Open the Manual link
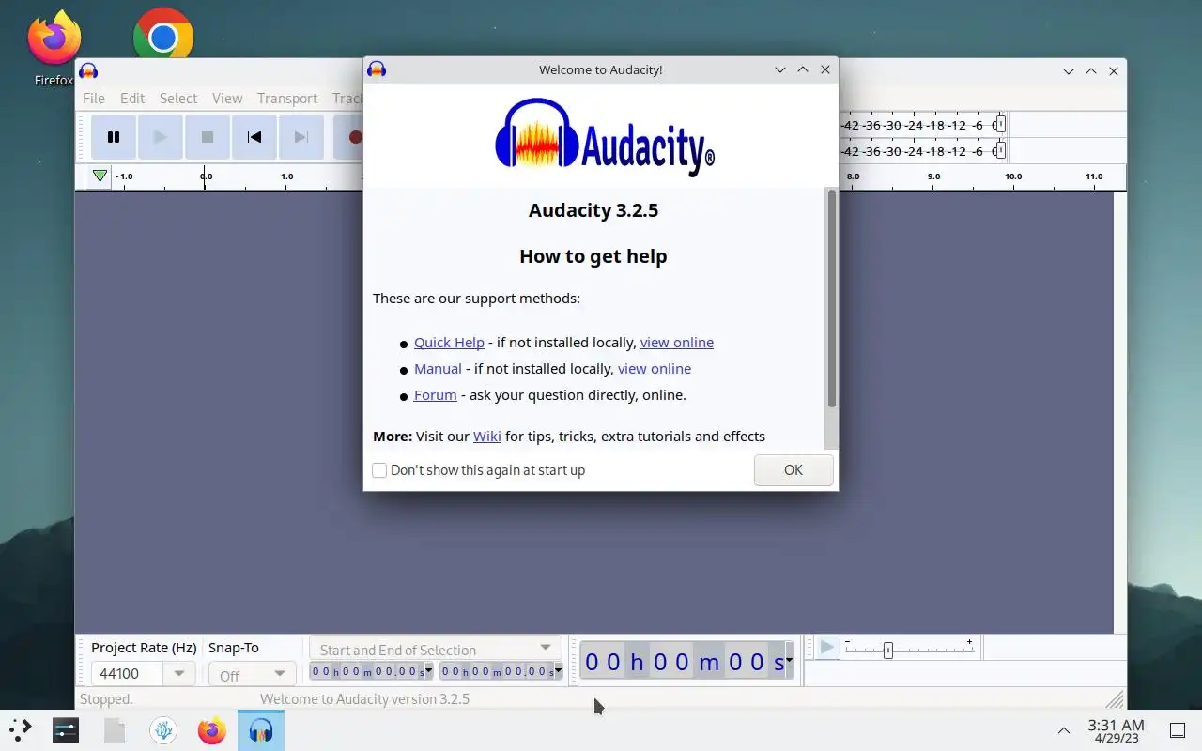The width and height of the screenshot is (1202, 751). pyautogui.click(x=438, y=369)
